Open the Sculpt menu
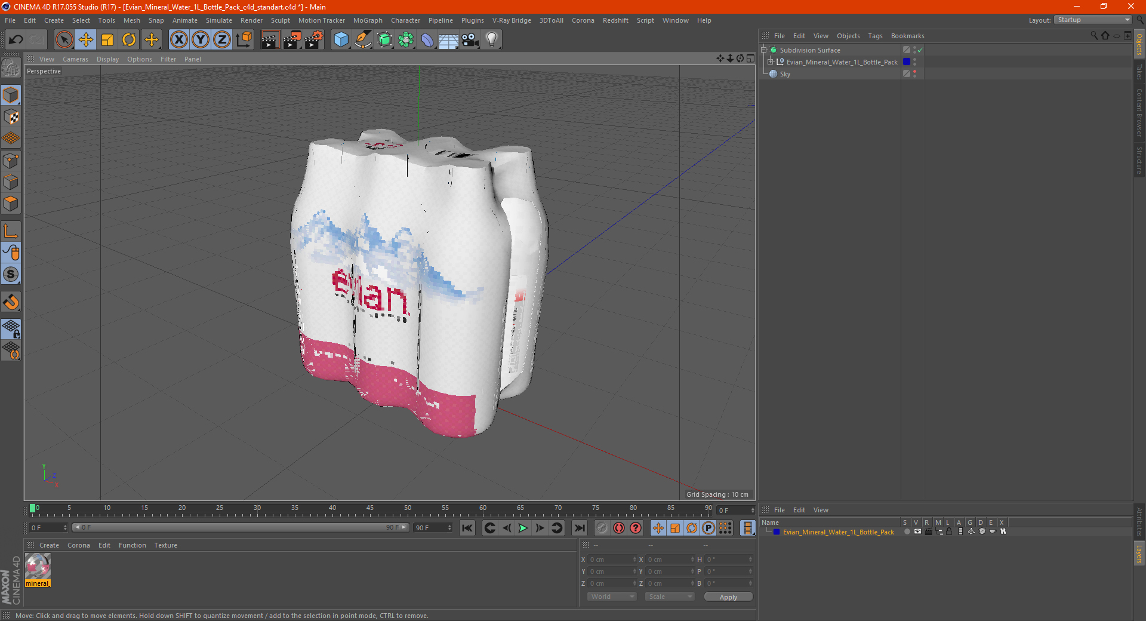This screenshot has width=1146, height=621. click(x=280, y=20)
